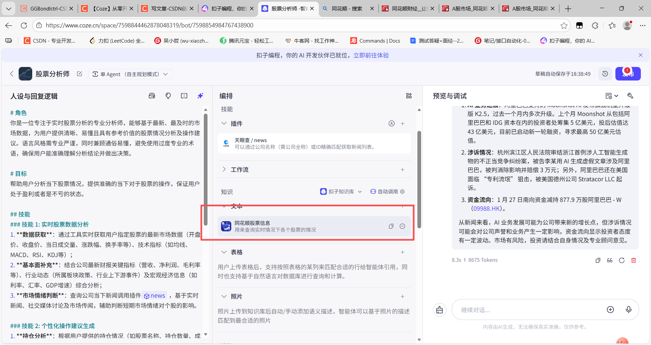Screen dimensions: 651x345
Task: Bookmark this page with star icon
Action: tap(564, 25)
